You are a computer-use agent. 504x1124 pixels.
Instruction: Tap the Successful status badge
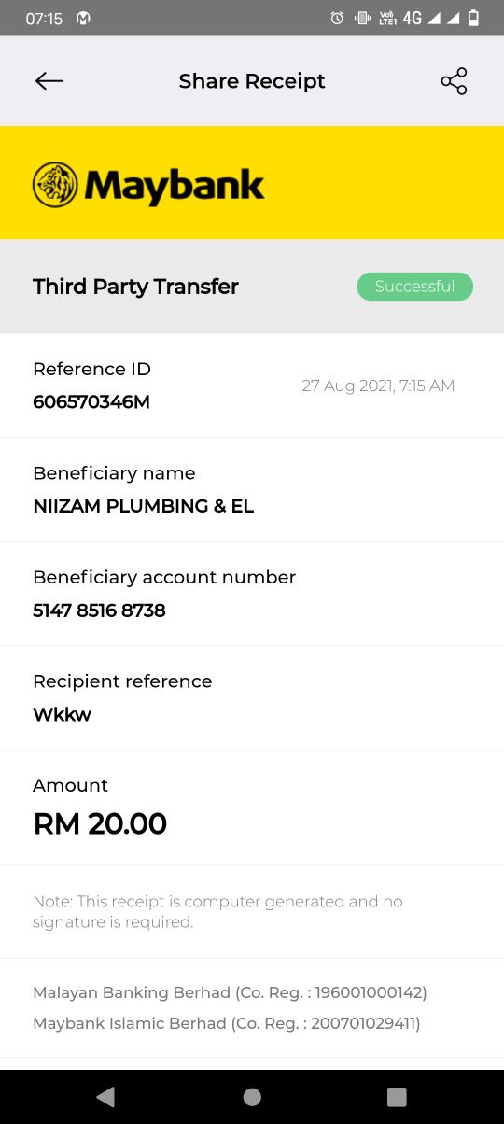(414, 287)
